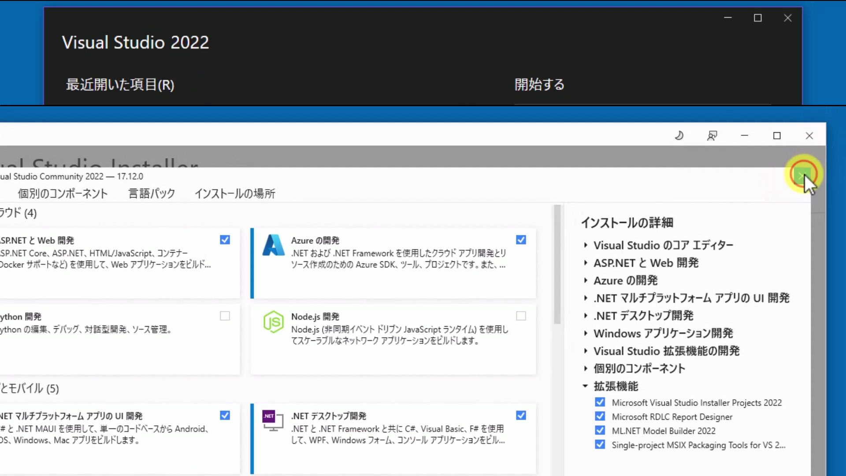The image size is (846, 476).
Task: Switch to 個別のコンポーネント tab
Action: [x=63, y=193]
